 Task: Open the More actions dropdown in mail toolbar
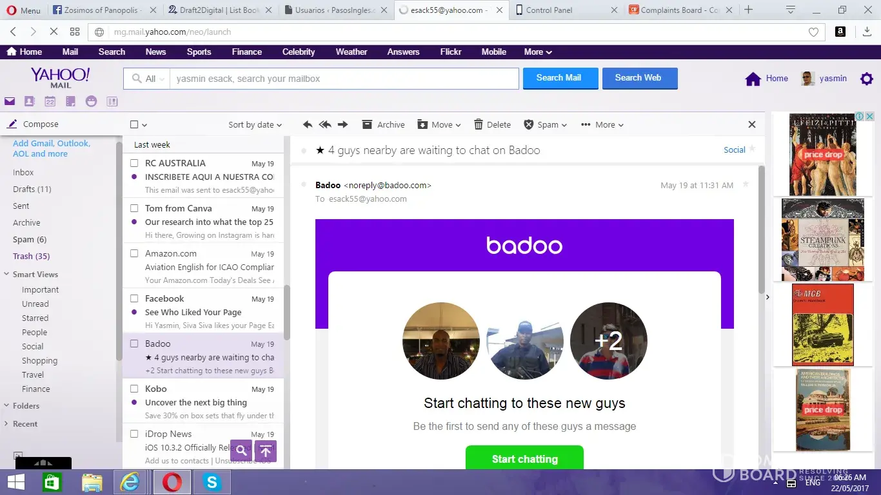tap(602, 124)
